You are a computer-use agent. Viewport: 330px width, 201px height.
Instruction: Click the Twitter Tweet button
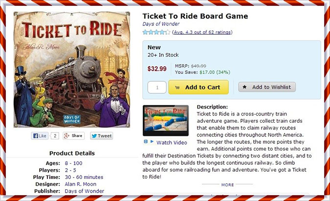coord(102,135)
